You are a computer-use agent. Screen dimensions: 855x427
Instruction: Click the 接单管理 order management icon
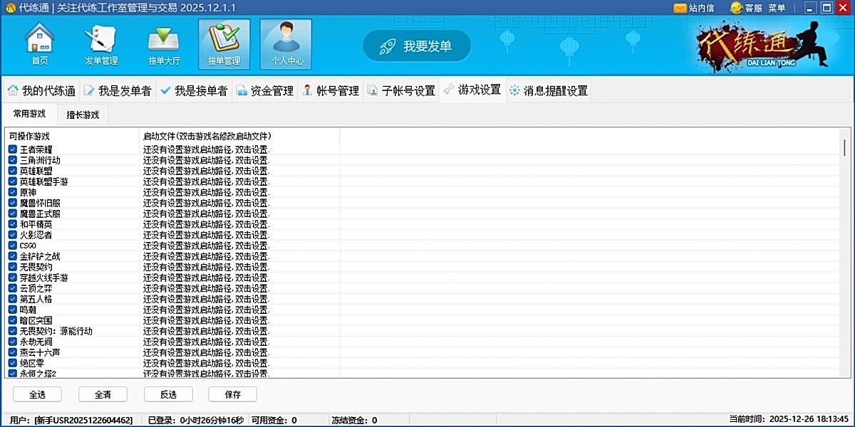[x=224, y=44]
